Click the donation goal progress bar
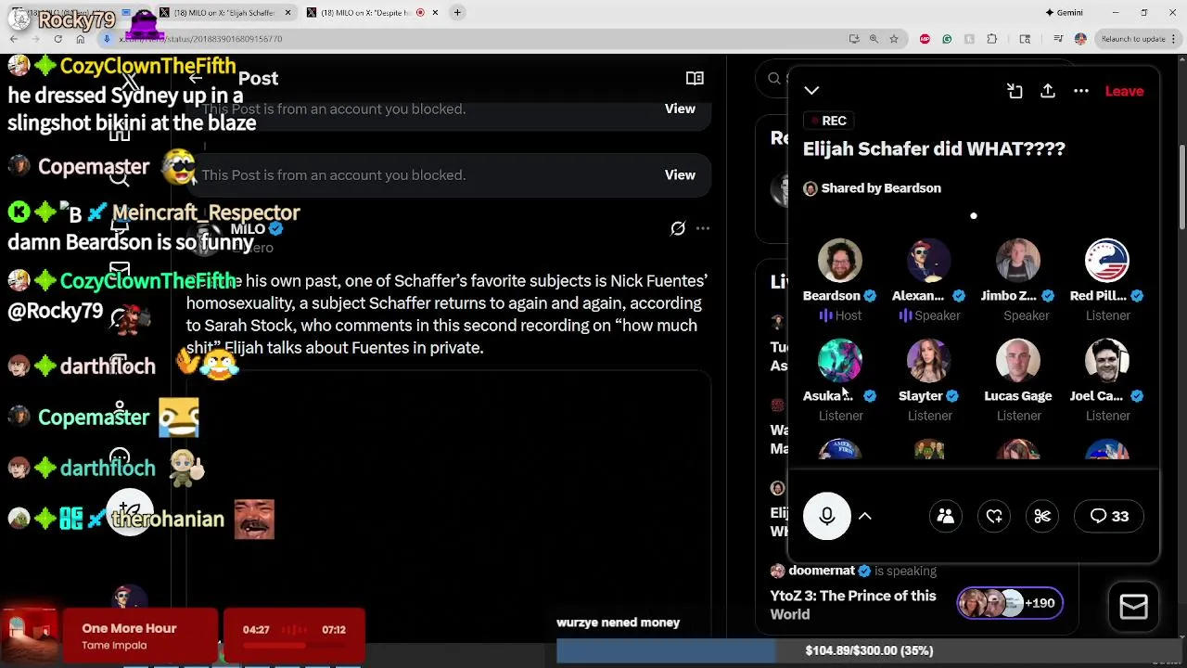Screen dimensions: 1187x668 point(869,651)
